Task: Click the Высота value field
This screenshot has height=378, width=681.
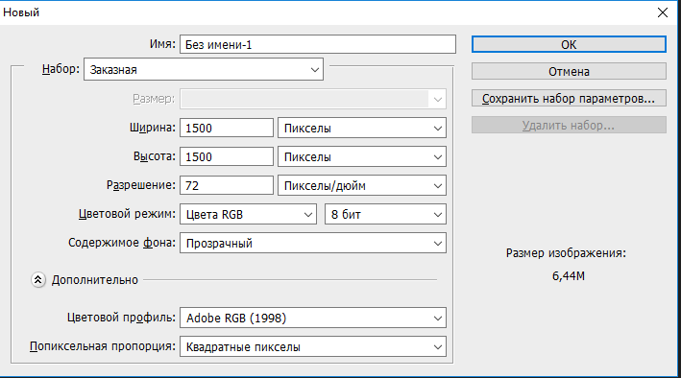Action: pos(227,156)
